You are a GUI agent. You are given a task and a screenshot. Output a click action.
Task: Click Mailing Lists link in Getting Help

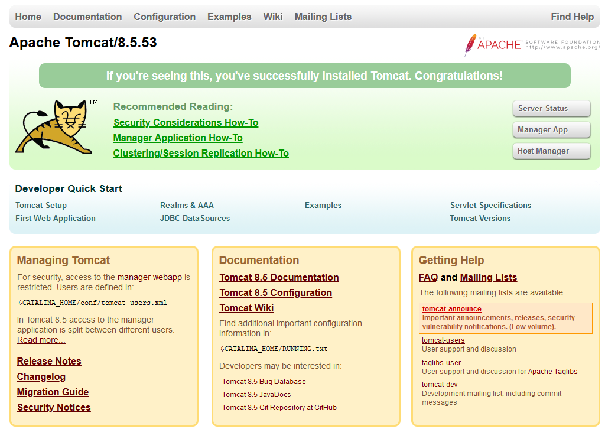489,277
